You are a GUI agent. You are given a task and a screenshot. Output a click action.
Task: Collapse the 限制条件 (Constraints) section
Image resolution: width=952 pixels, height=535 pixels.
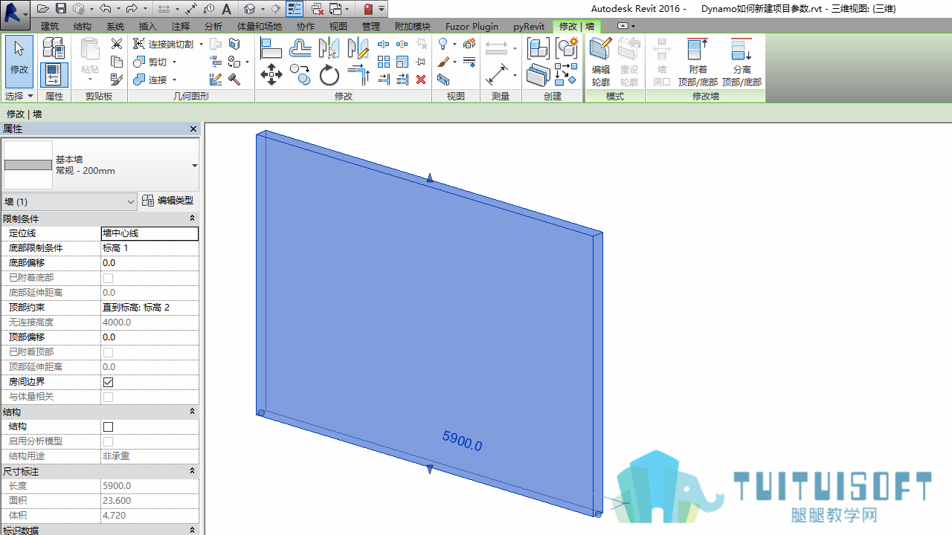pyautogui.click(x=192, y=218)
